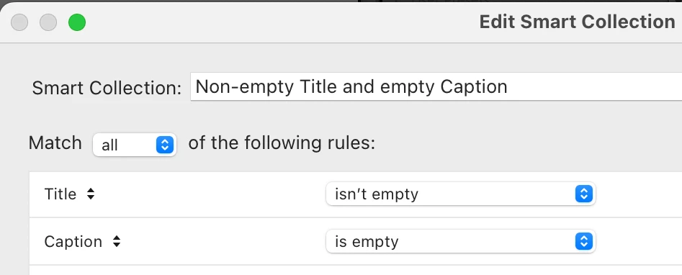Open the "is empty" condition dropdown
Viewport: 682px width, 275px height.
coord(461,241)
